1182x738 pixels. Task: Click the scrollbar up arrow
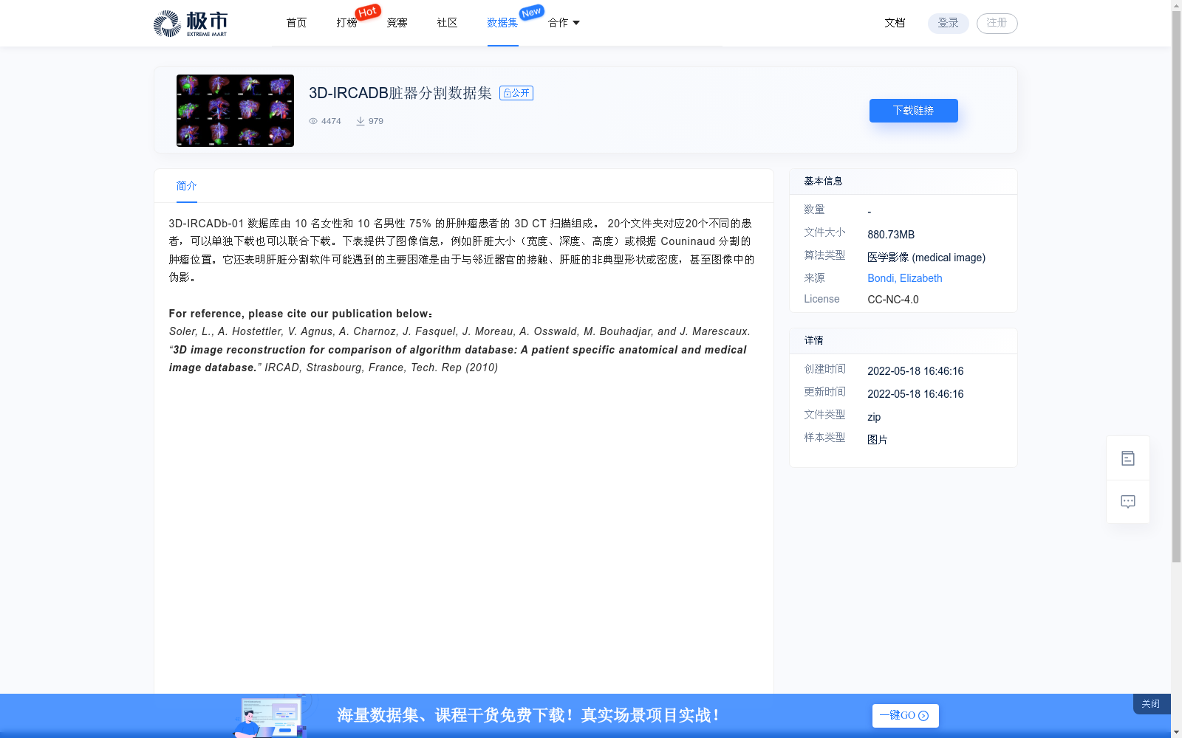pyautogui.click(x=1176, y=5)
